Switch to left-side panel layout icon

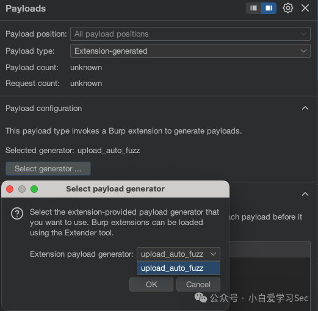[x=253, y=8]
